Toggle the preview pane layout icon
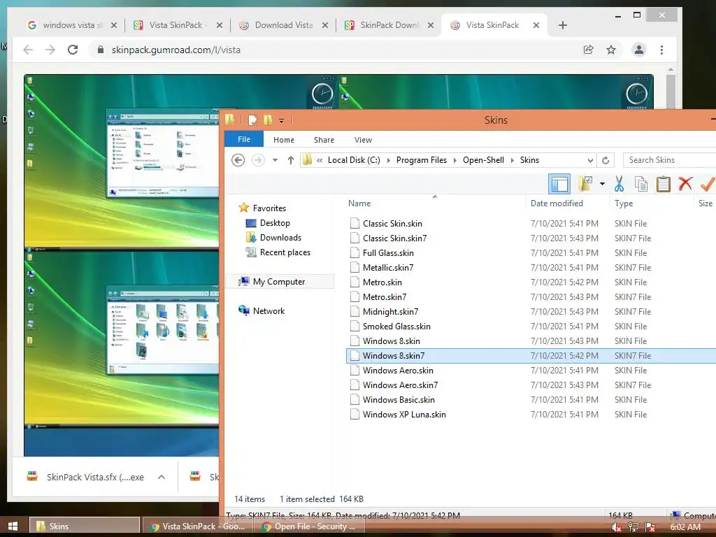 pyautogui.click(x=559, y=184)
